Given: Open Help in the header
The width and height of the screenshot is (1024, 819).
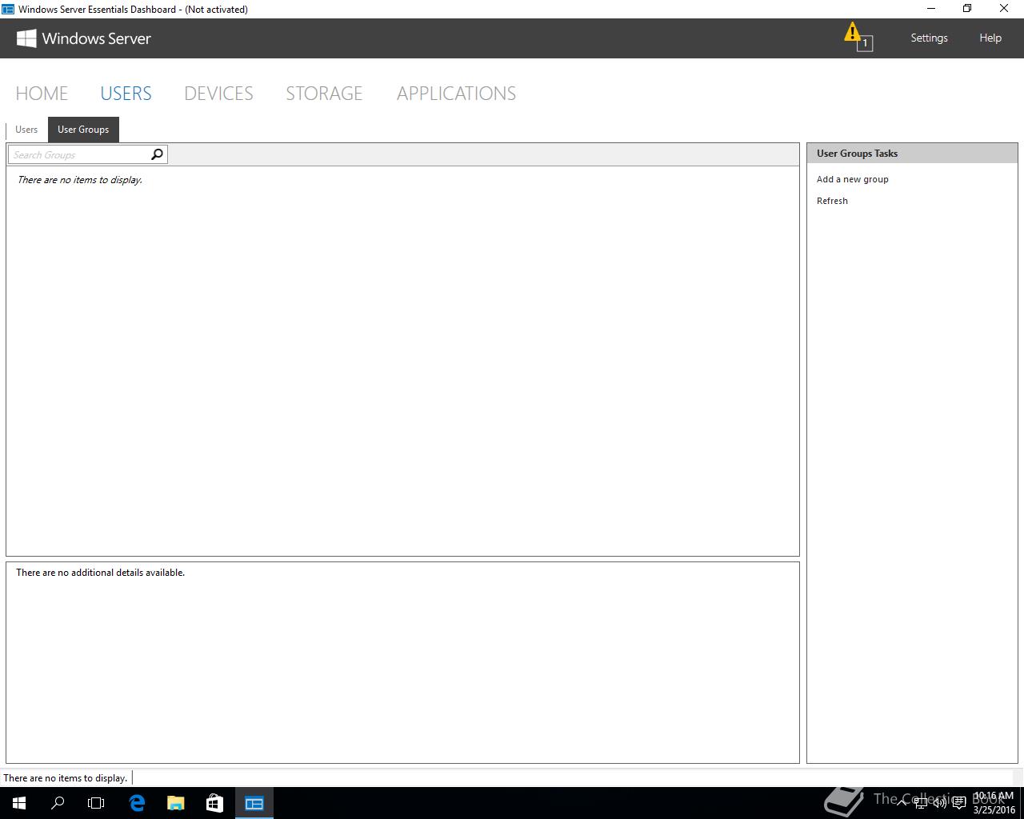Looking at the screenshot, I should point(990,38).
